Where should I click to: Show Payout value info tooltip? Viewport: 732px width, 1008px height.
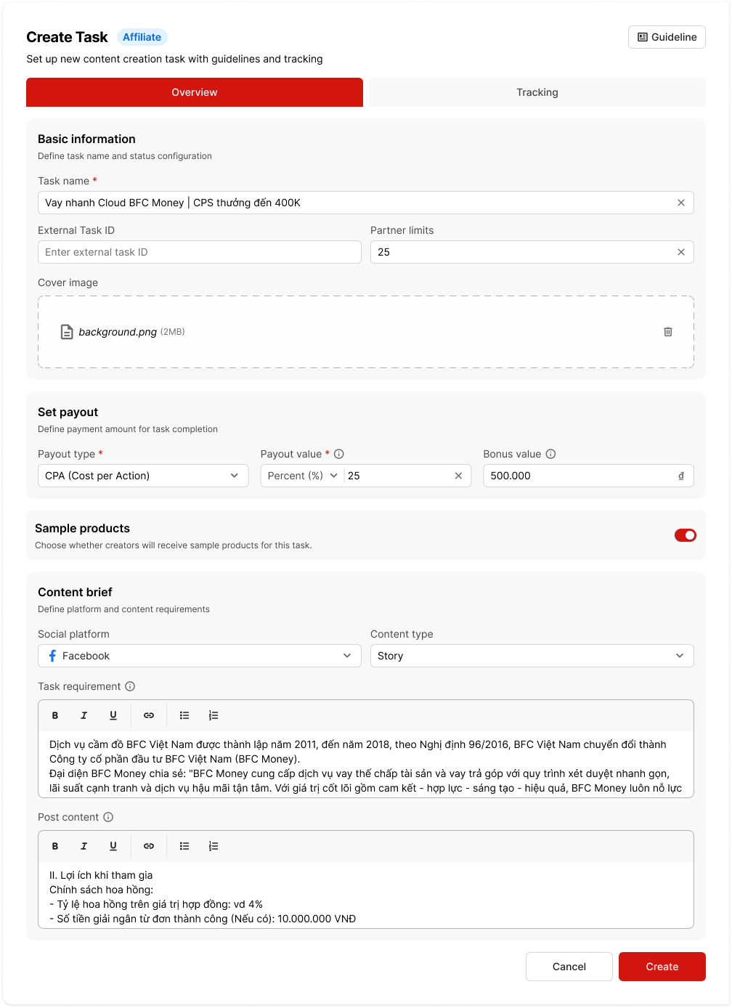(339, 454)
